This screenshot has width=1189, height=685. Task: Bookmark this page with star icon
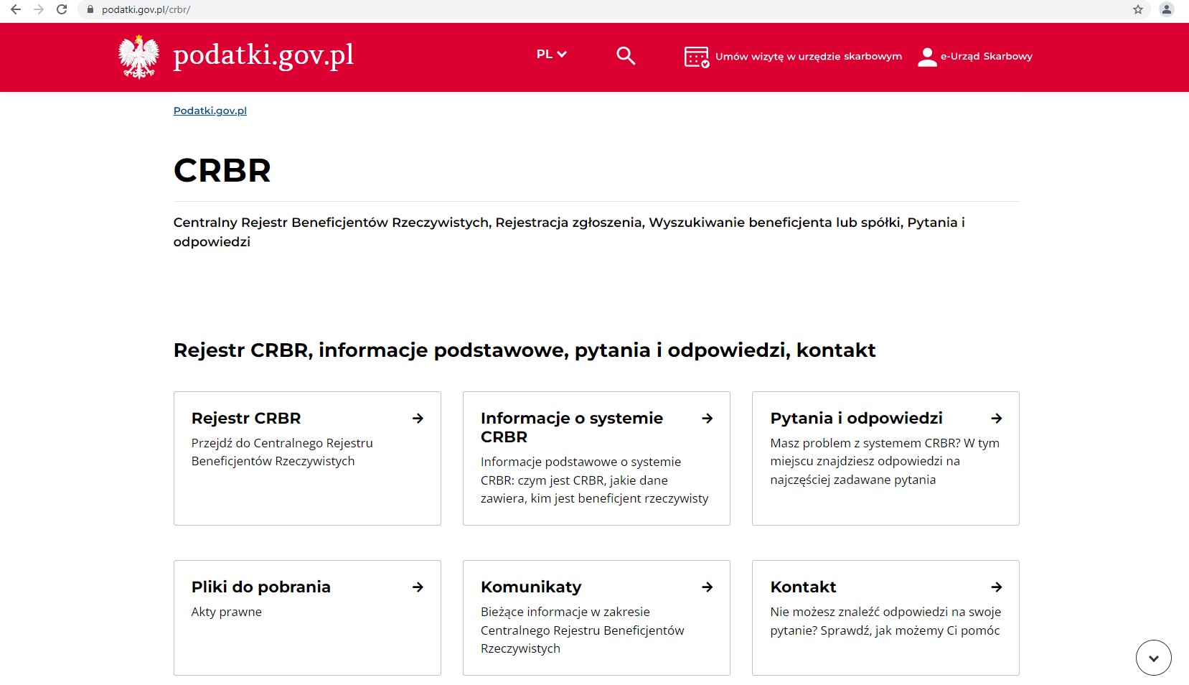(x=1138, y=9)
